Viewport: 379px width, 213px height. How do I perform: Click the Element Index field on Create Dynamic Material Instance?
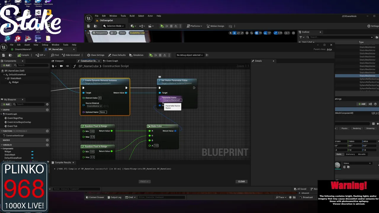pos(100,98)
